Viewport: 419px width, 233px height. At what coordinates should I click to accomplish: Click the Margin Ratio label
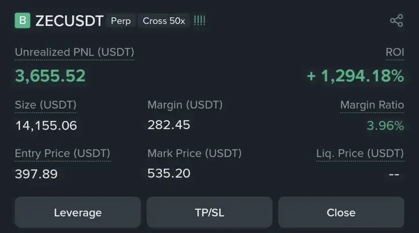pyautogui.click(x=372, y=105)
